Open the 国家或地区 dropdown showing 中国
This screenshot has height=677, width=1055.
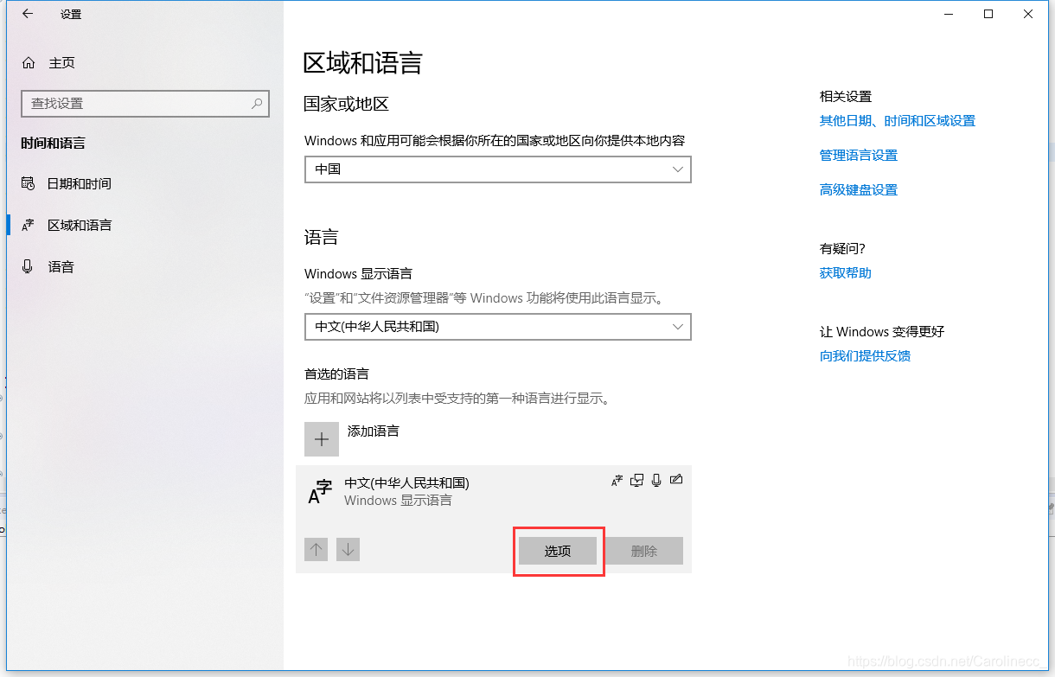498,169
